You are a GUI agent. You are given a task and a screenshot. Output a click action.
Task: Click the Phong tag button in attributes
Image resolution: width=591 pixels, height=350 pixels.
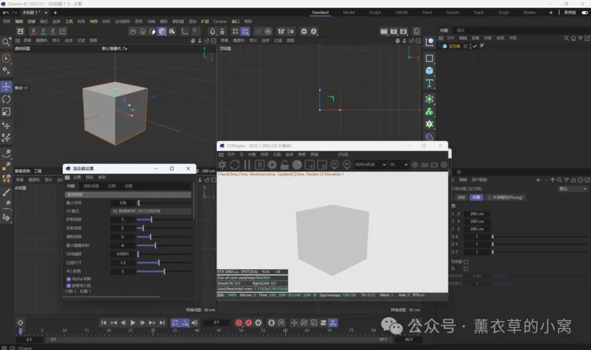pos(505,197)
